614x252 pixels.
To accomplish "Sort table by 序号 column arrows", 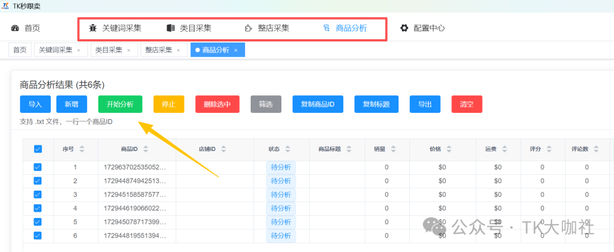I will [82, 149].
